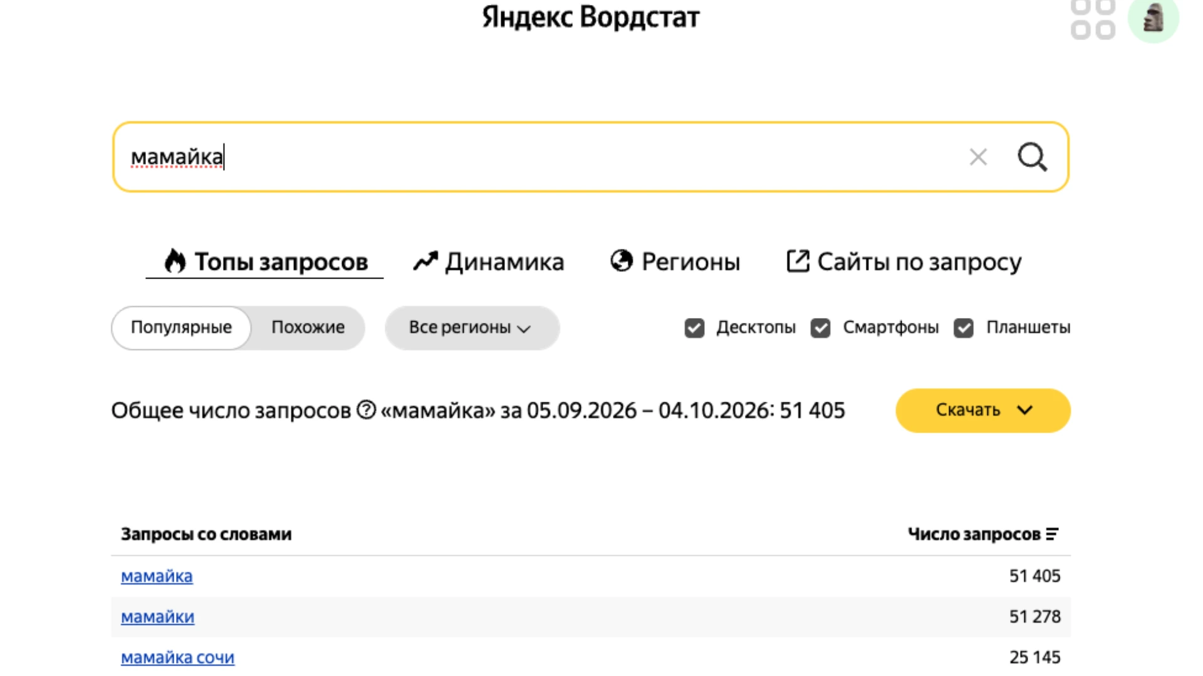The image size is (1203, 676).
Task: Sort by the Число запросов sort icon
Action: pos(1052,534)
